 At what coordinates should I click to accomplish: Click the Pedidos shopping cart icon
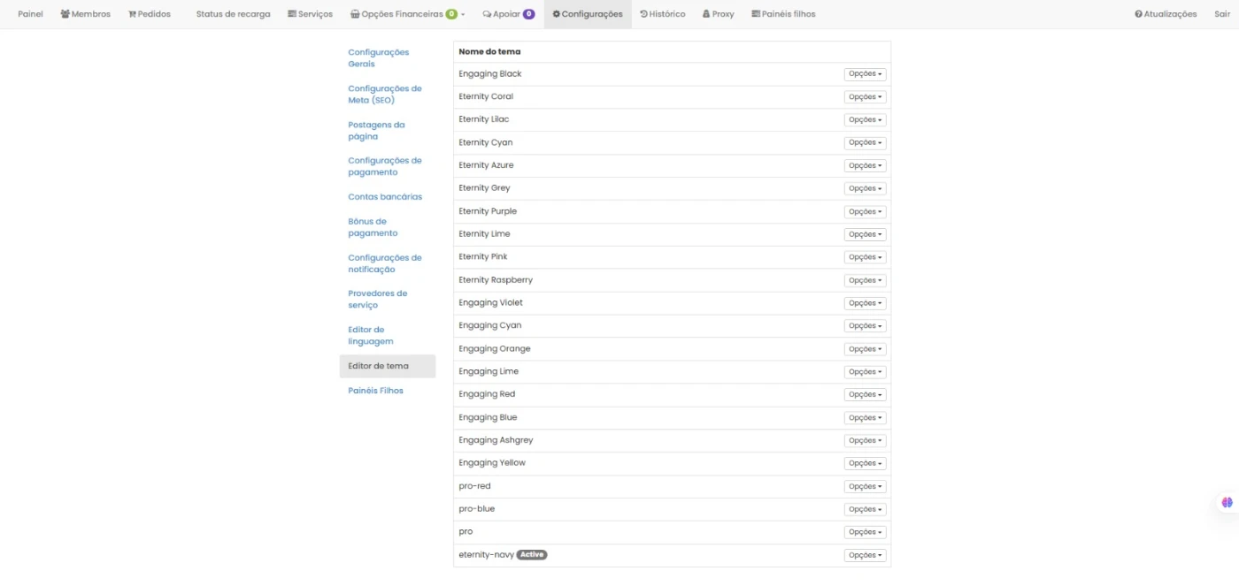(132, 14)
